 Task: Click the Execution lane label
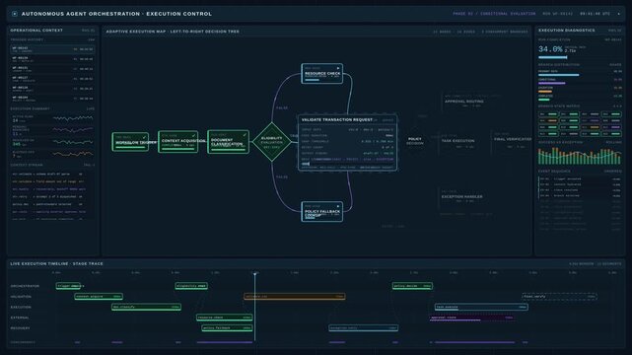coord(21,307)
